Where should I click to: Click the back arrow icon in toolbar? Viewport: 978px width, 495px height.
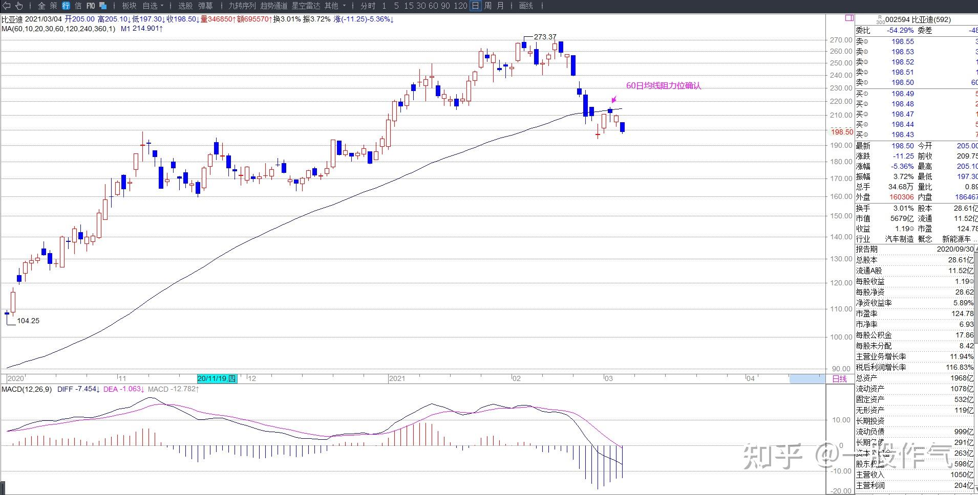click(x=7, y=6)
